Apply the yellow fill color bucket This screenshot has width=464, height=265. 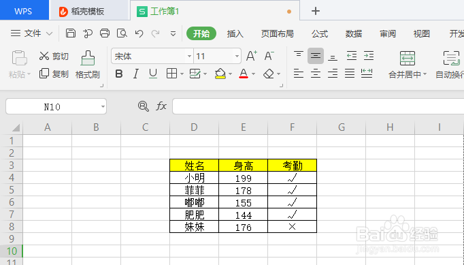point(220,74)
